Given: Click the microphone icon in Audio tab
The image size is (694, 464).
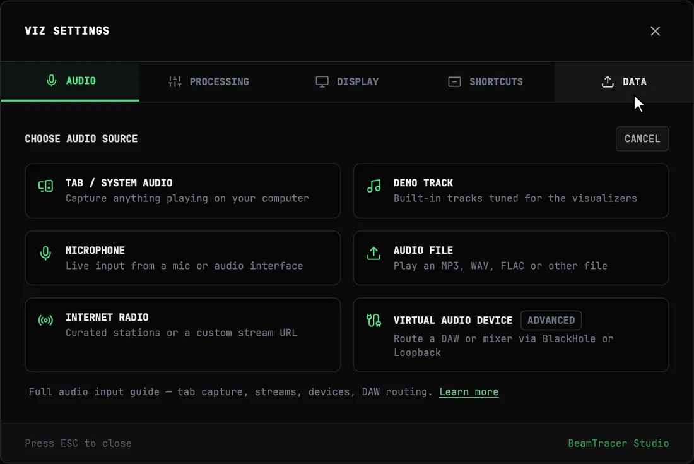Looking at the screenshot, I should click(x=51, y=81).
